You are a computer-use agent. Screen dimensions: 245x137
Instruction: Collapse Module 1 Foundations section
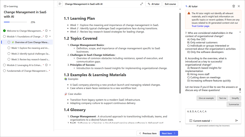pos(50,37)
